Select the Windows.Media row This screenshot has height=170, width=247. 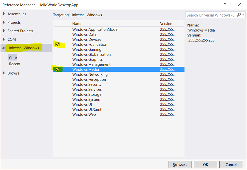[x=119, y=69]
